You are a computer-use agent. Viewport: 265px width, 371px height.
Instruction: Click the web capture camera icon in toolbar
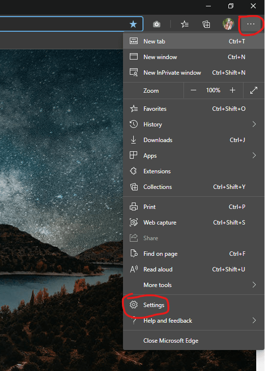click(x=156, y=24)
